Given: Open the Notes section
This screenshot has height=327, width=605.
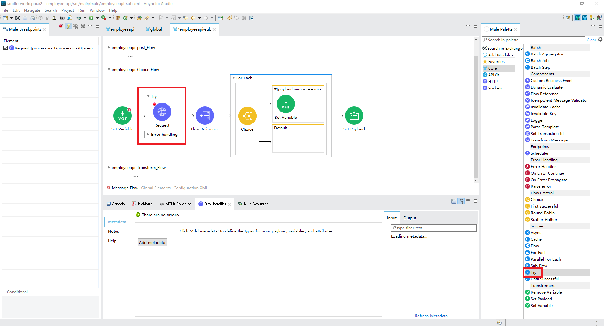Looking at the screenshot, I should (114, 232).
